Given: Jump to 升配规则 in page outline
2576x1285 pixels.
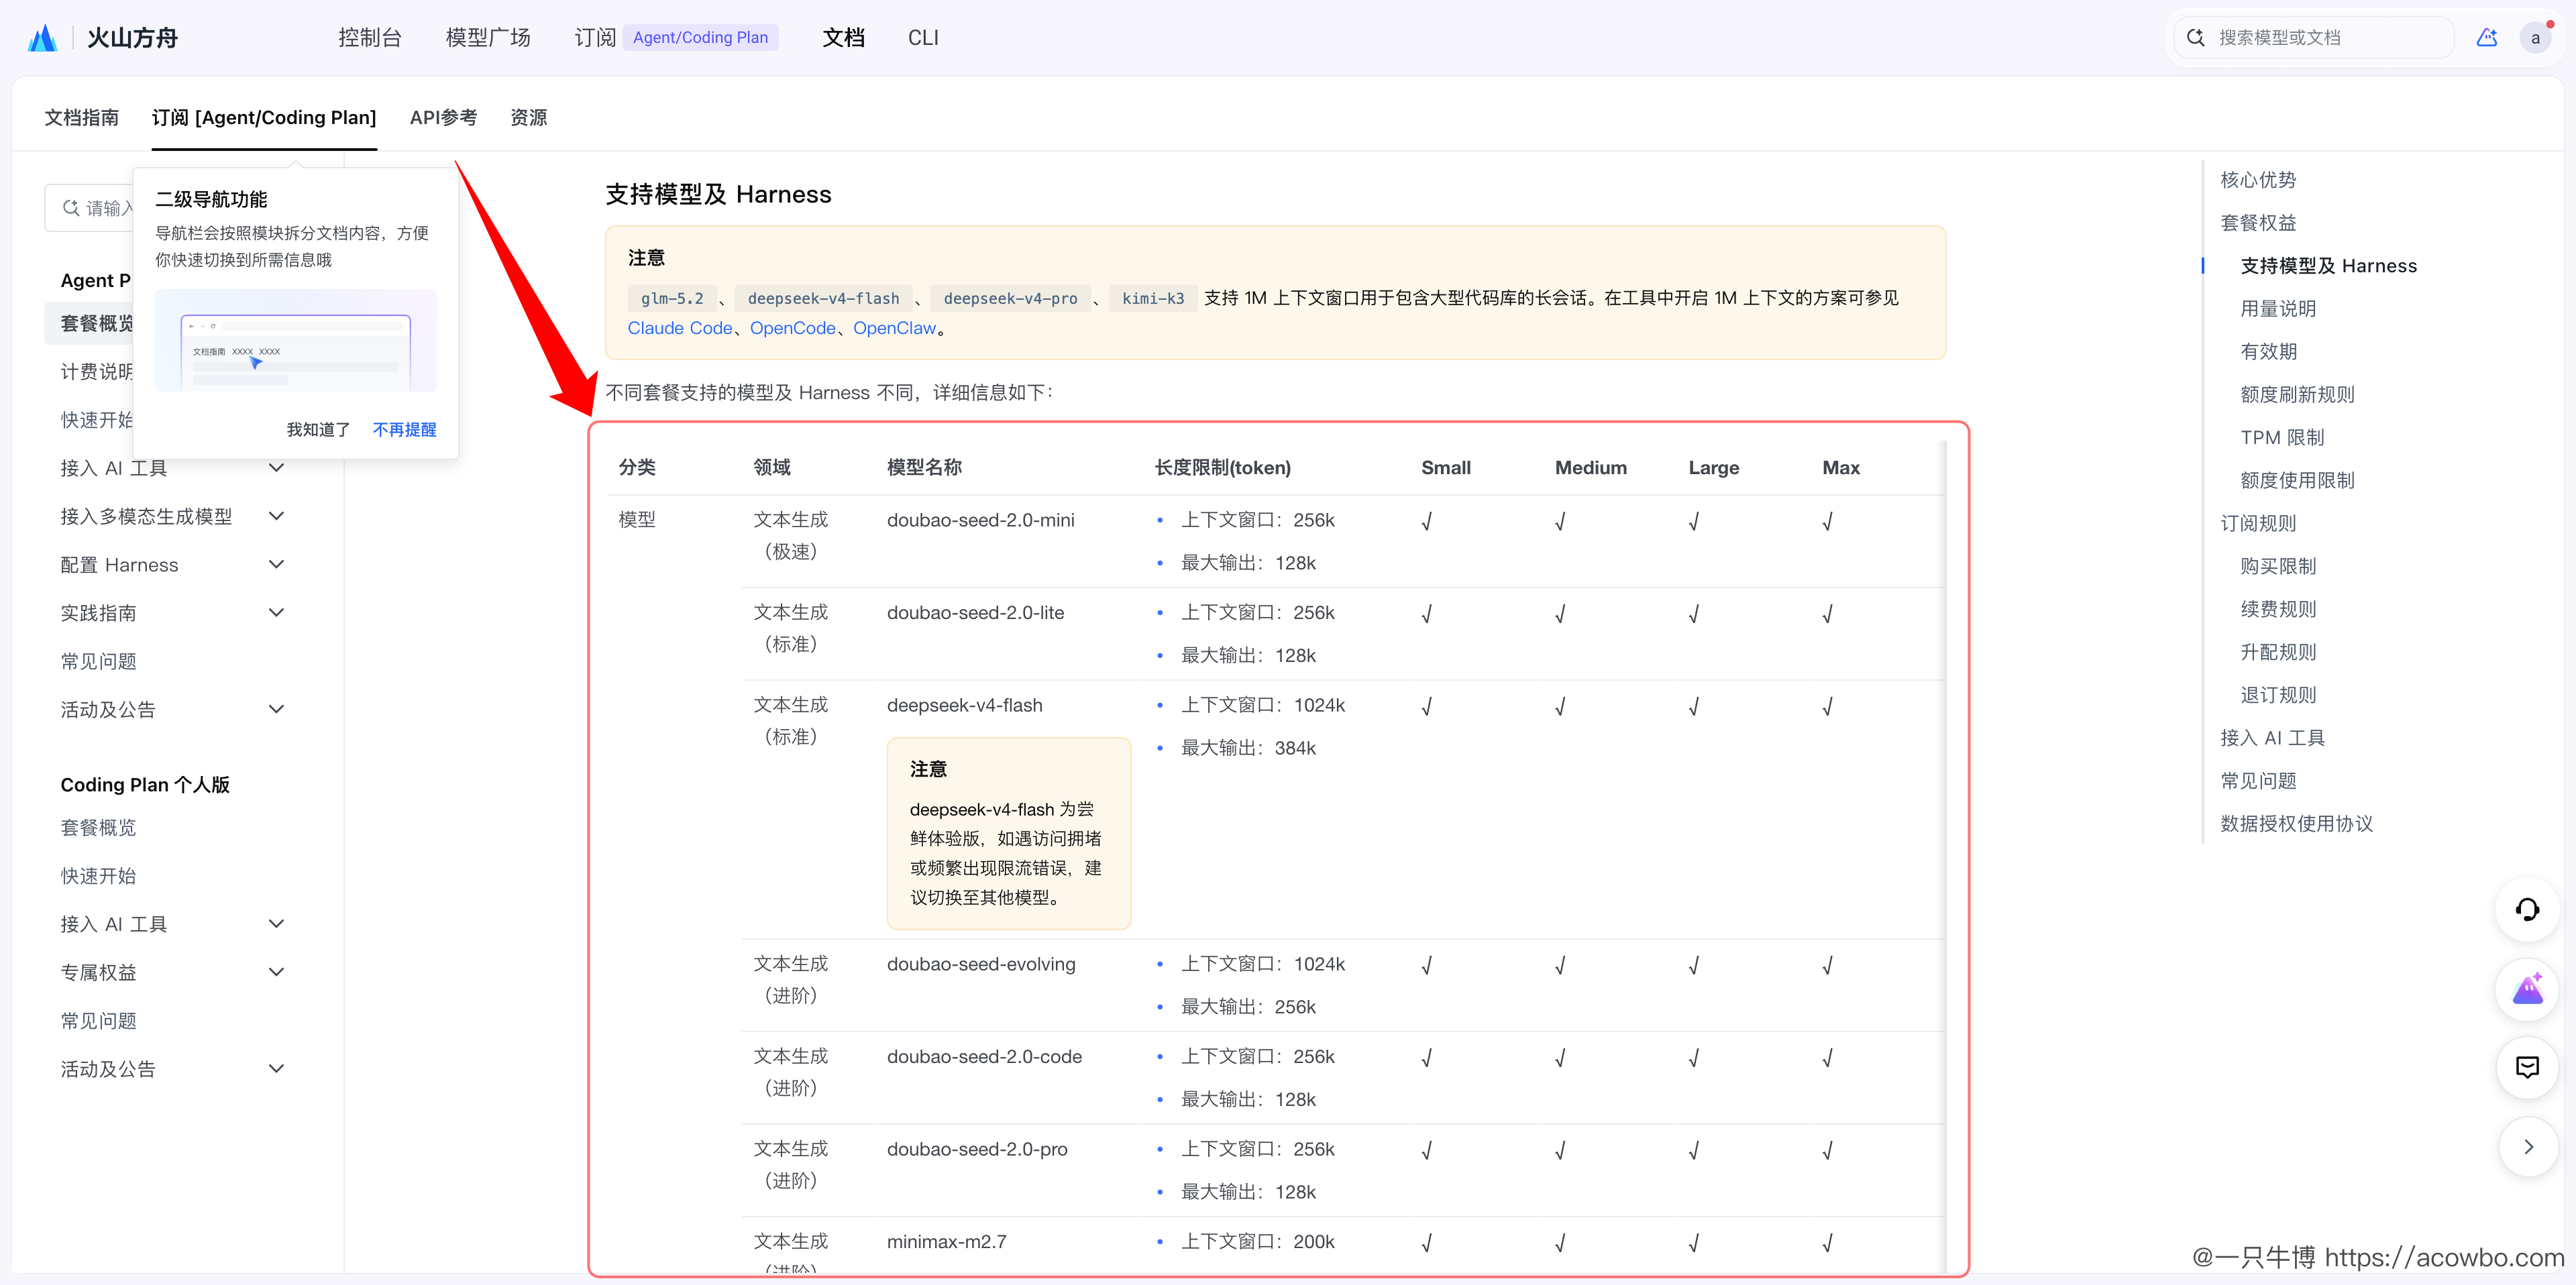Looking at the screenshot, I should pyautogui.click(x=2278, y=652).
